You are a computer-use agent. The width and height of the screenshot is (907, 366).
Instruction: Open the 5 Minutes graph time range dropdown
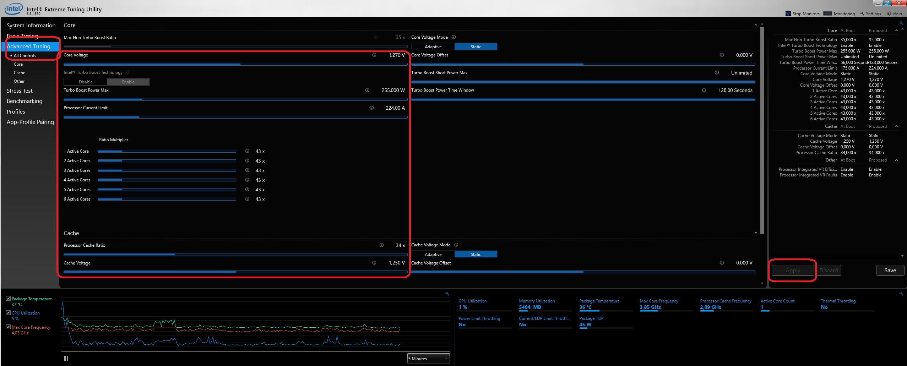point(428,359)
